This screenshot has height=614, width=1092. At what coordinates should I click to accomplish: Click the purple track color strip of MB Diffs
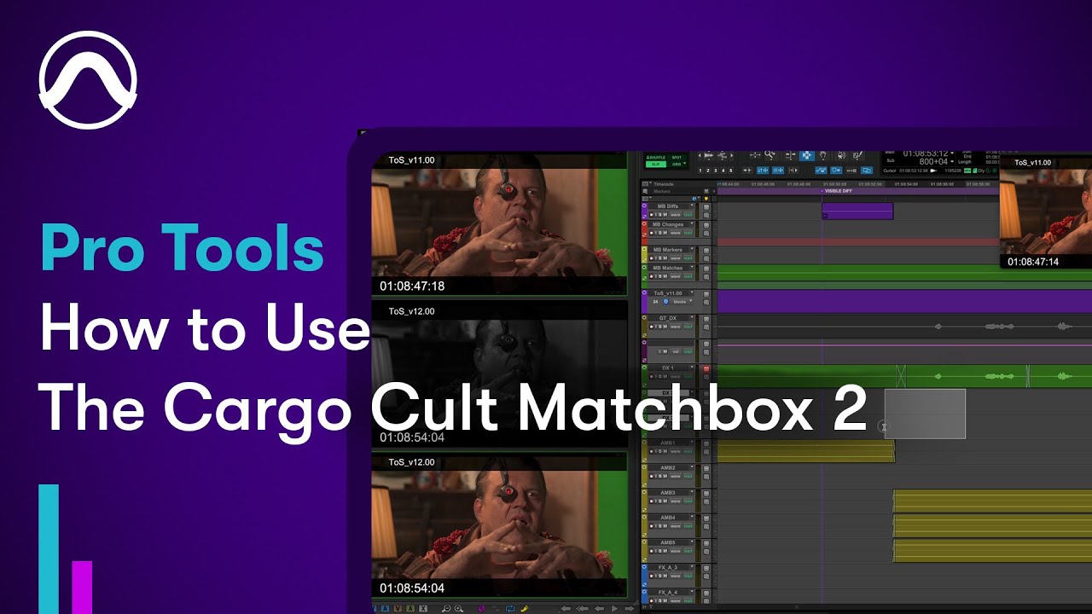coord(645,211)
